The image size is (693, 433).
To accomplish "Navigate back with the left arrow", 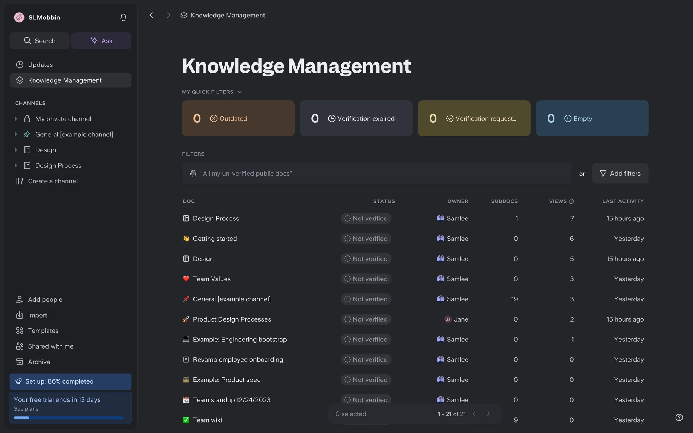I will pos(151,15).
